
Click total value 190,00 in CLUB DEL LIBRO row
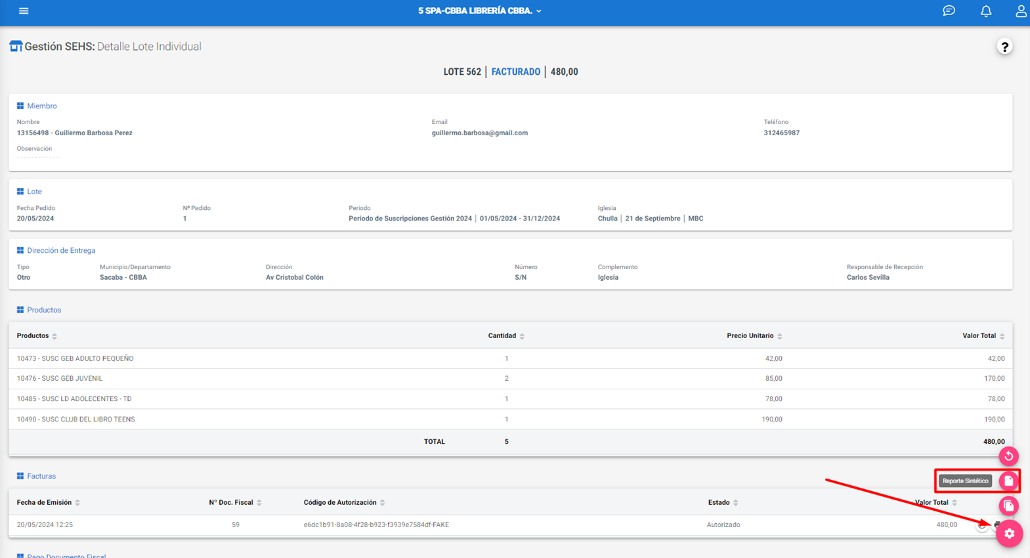994,419
